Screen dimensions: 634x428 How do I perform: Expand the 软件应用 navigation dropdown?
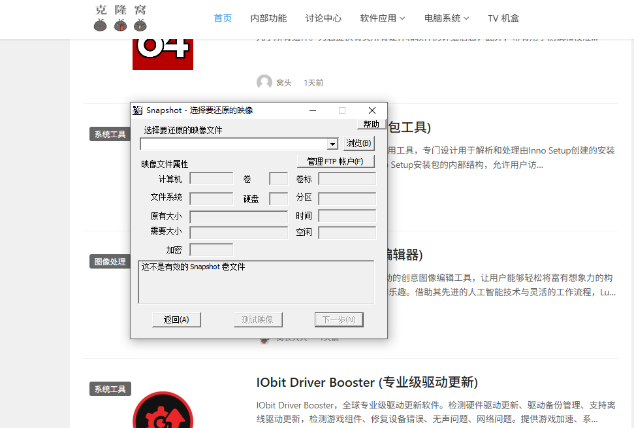[x=383, y=18]
